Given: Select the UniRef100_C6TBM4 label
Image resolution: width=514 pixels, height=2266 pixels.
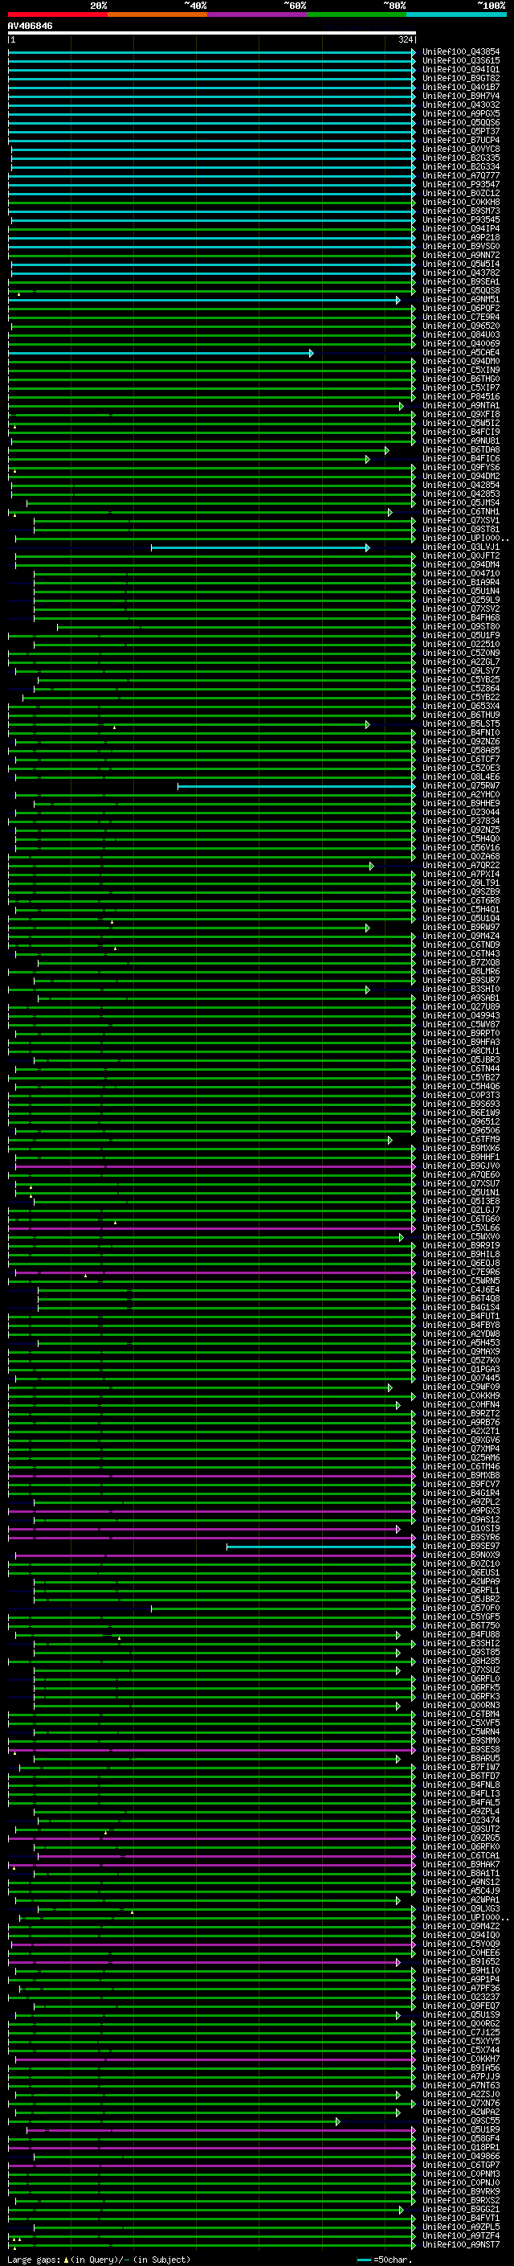Looking at the screenshot, I should [x=461, y=1715].
